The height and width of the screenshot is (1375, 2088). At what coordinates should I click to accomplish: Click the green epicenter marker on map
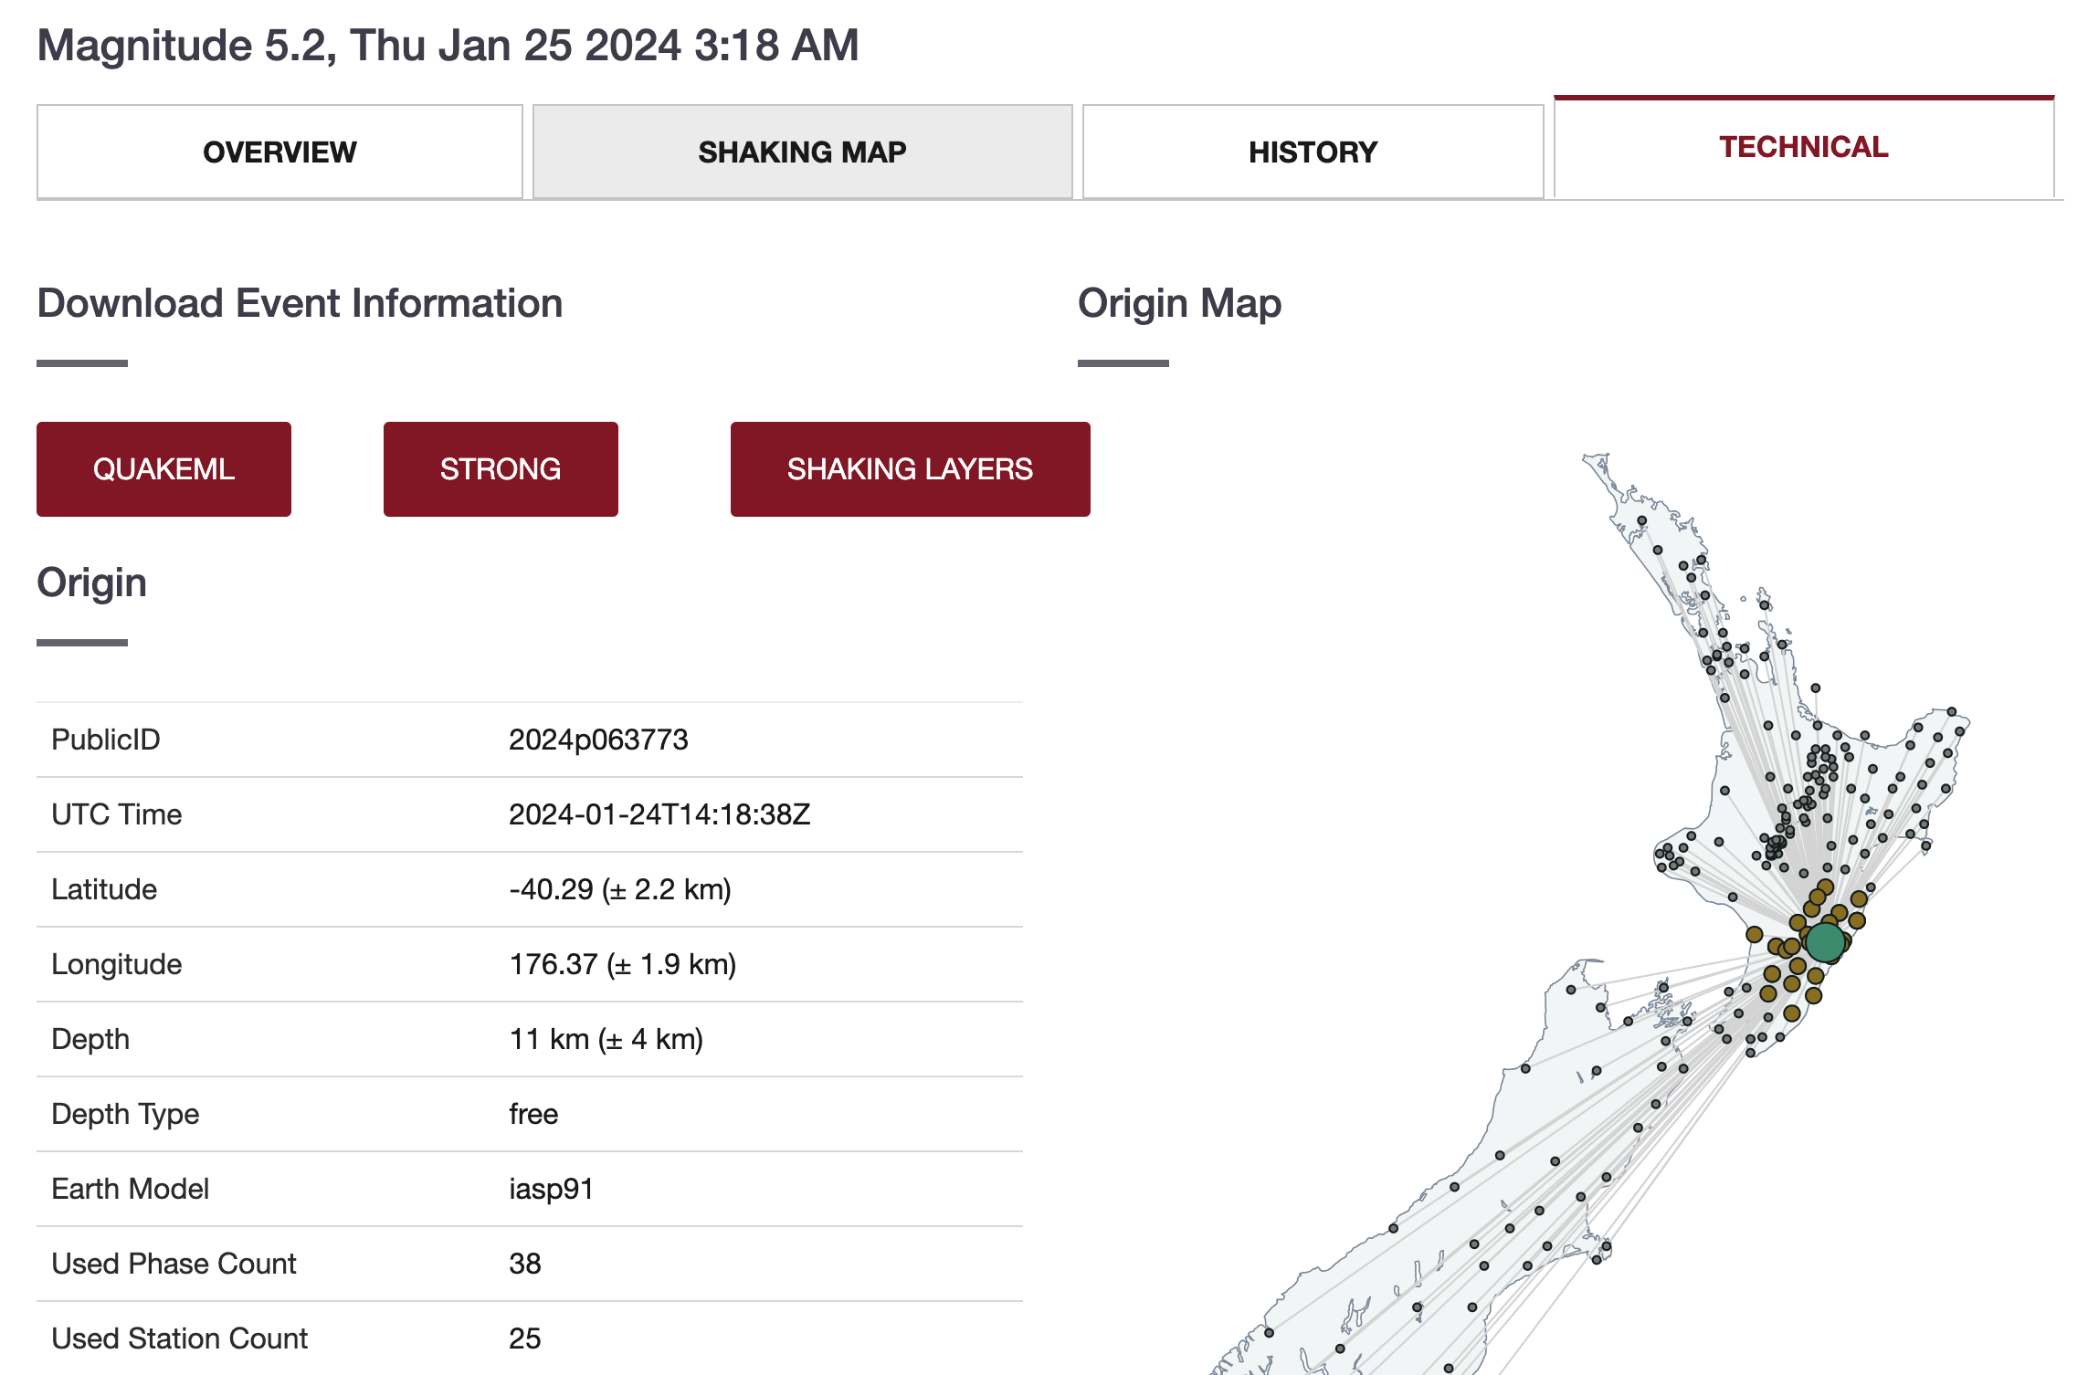click(x=1825, y=942)
